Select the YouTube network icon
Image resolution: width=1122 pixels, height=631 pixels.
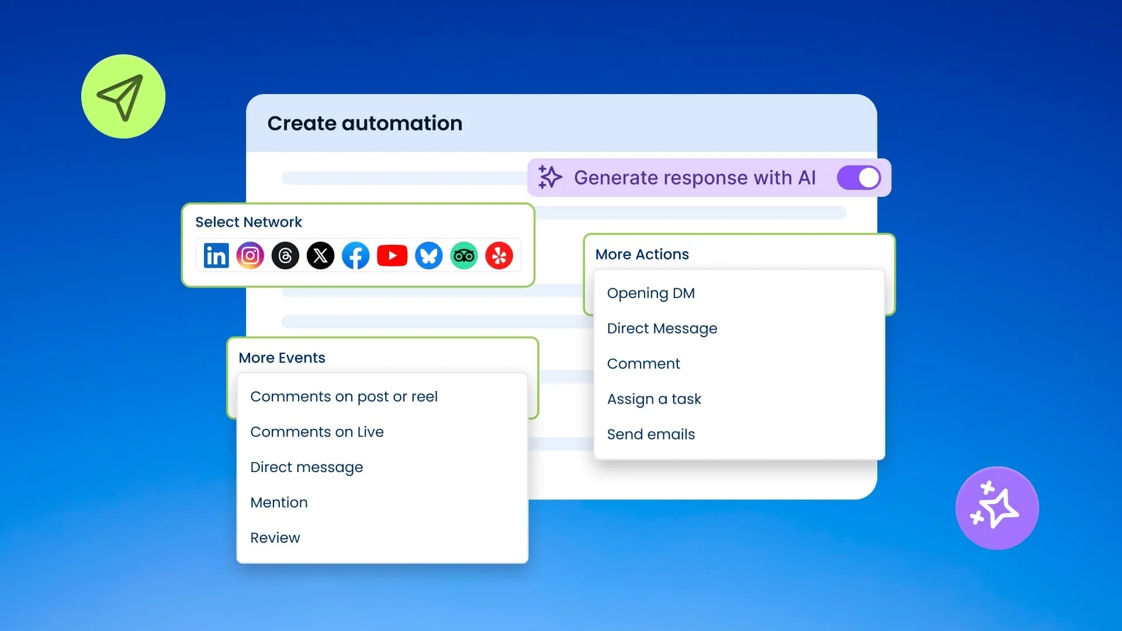[392, 255]
